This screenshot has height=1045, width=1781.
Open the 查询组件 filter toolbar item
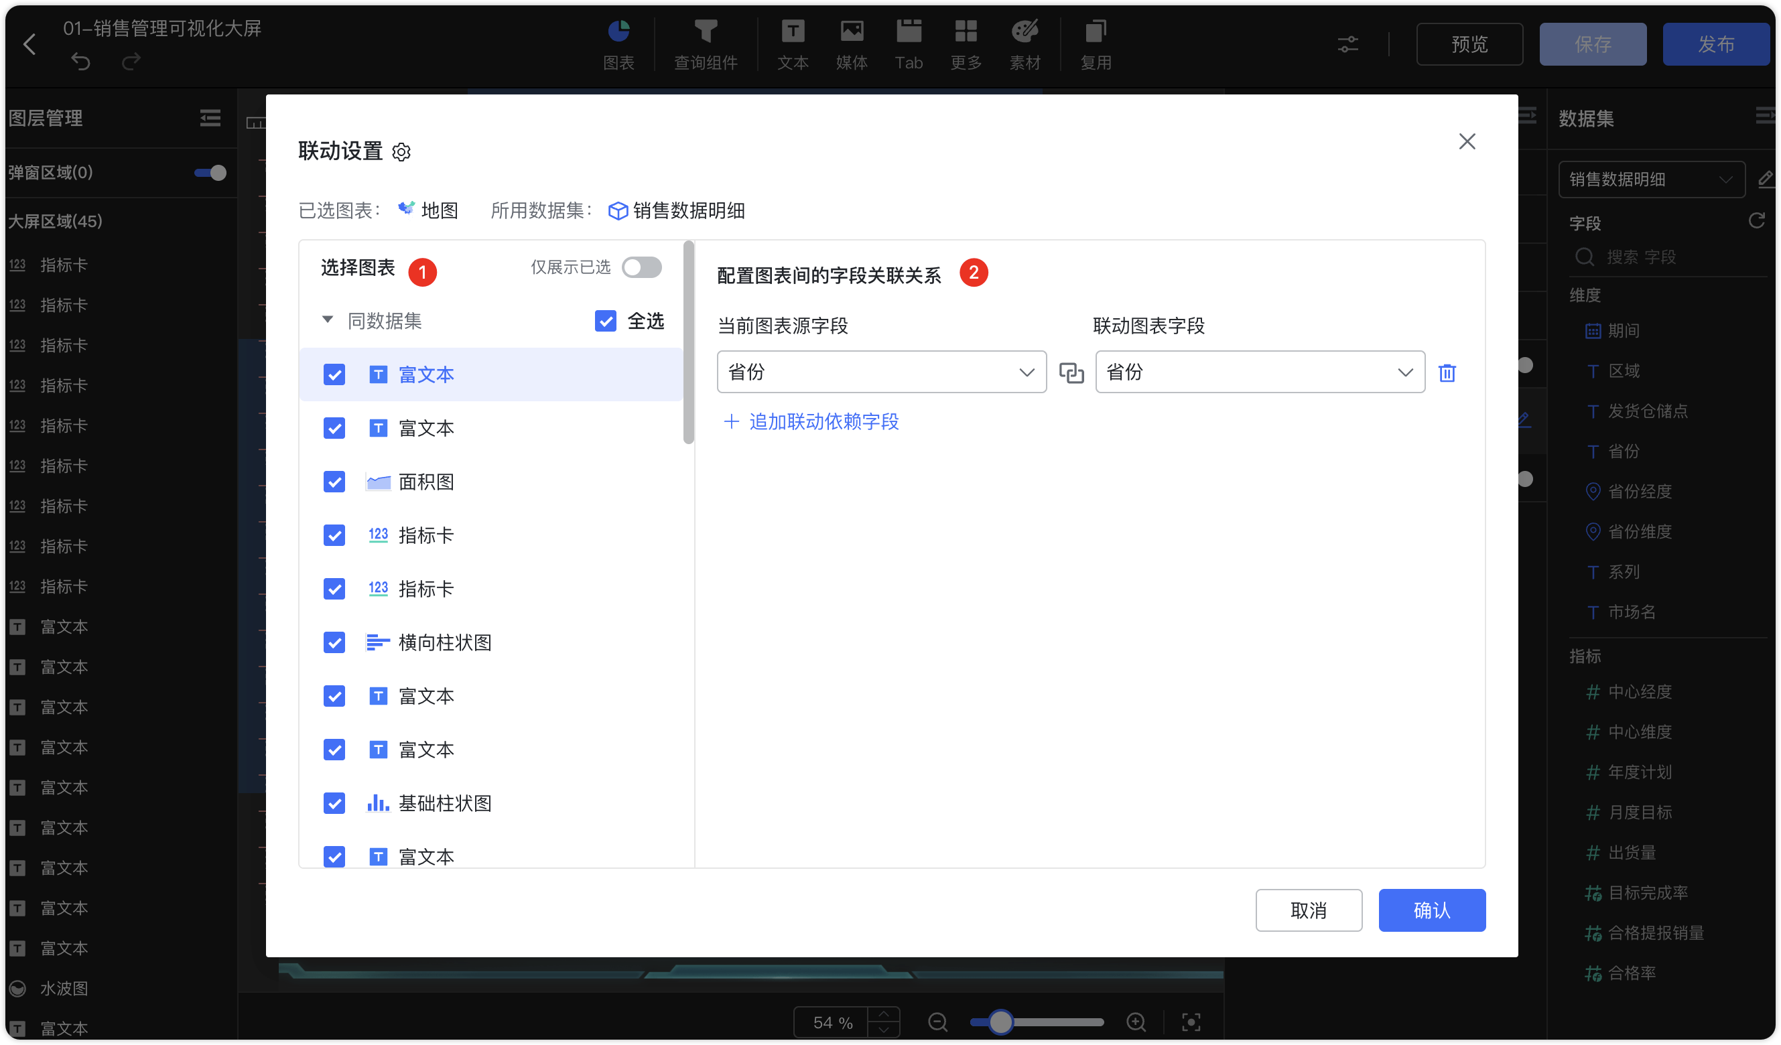point(706,44)
